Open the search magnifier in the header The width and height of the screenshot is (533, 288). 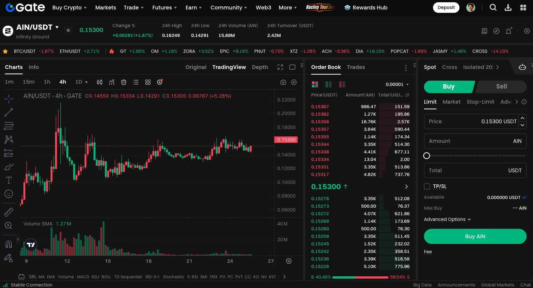coord(493,8)
